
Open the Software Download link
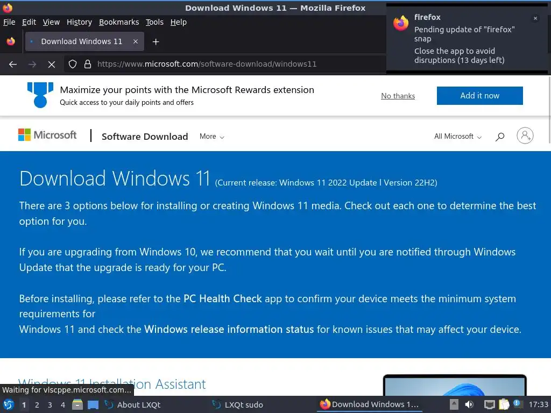145,137
